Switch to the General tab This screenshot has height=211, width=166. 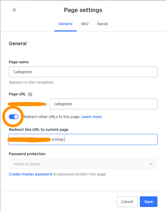[65, 24]
